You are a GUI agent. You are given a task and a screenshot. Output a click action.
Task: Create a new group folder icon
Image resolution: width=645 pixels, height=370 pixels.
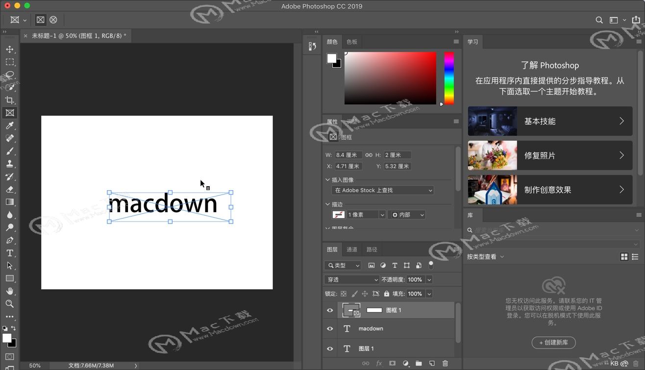pos(419,364)
